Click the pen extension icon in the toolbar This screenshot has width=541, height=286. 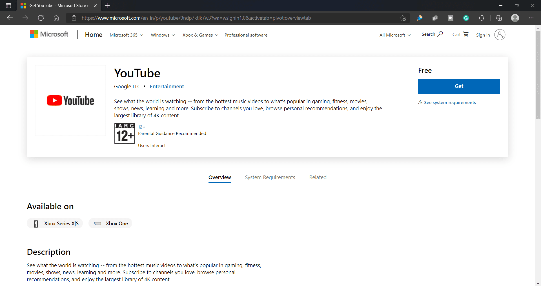pyautogui.click(x=420, y=18)
